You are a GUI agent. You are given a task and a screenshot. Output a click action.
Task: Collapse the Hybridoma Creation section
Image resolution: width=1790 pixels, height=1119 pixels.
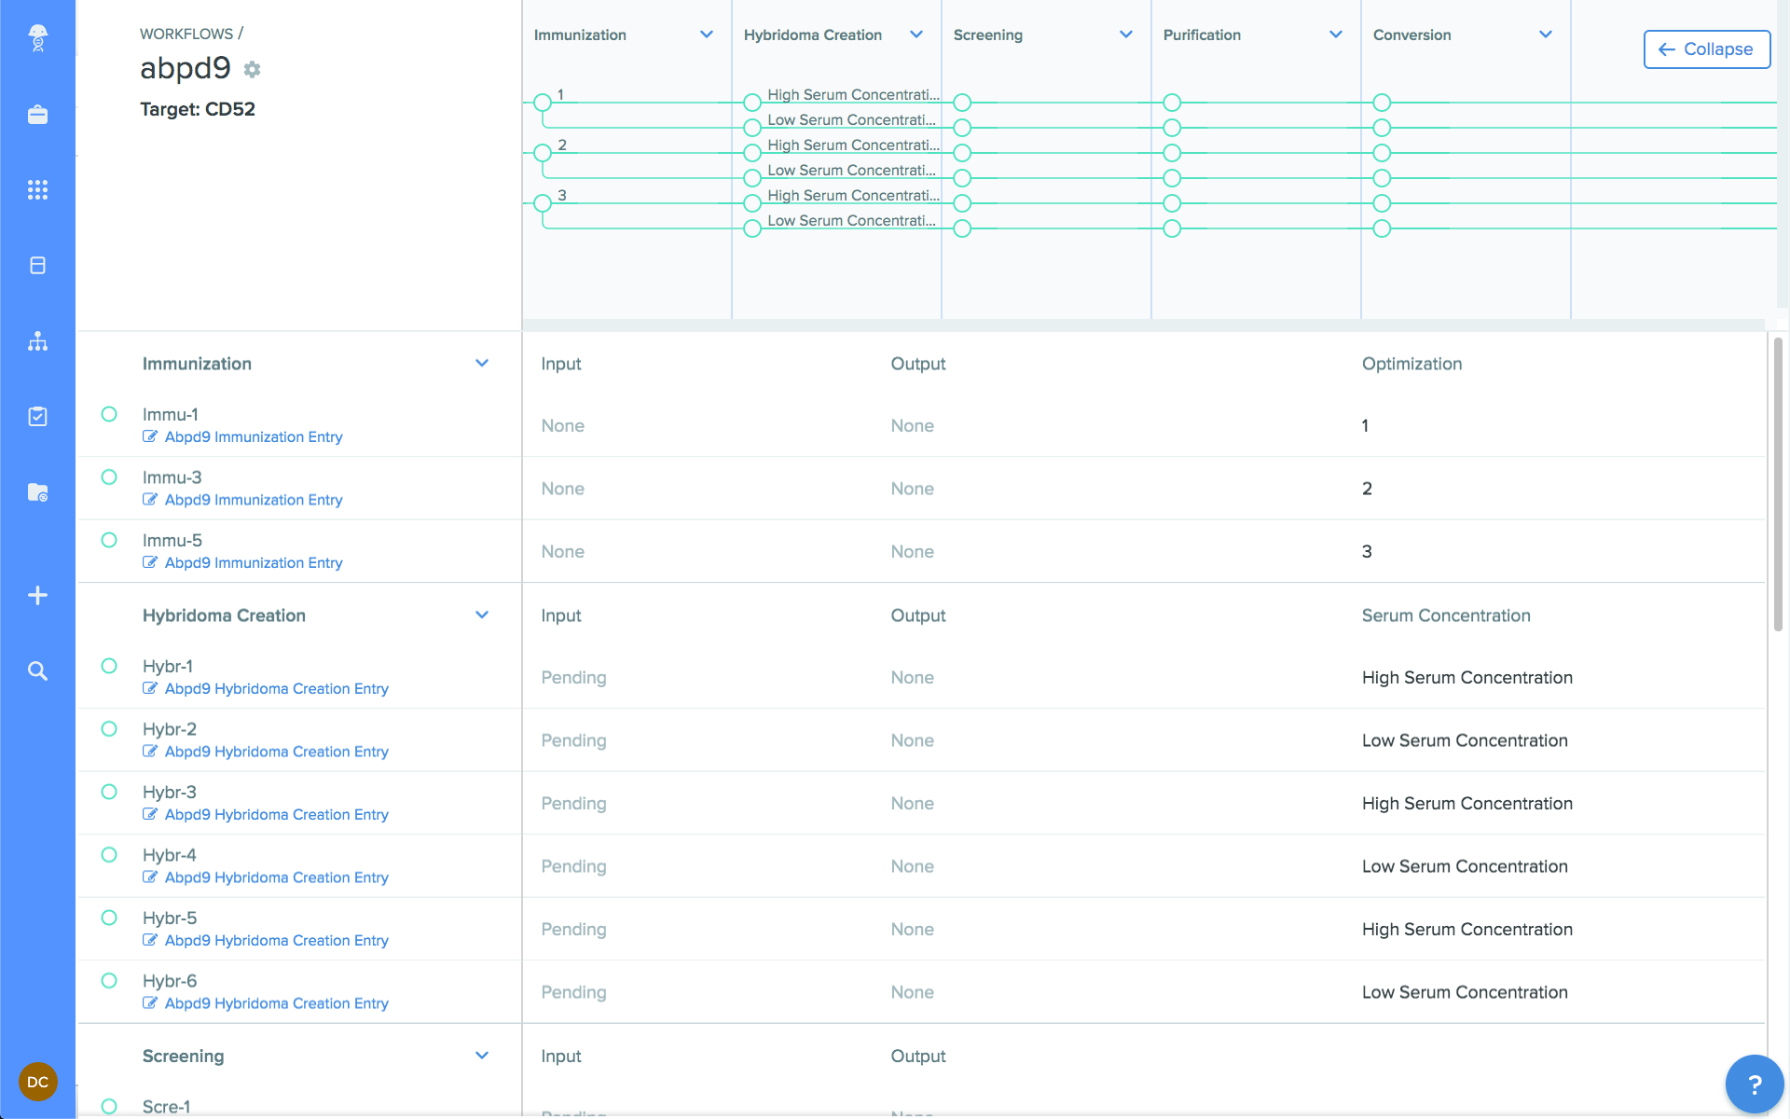(x=482, y=615)
